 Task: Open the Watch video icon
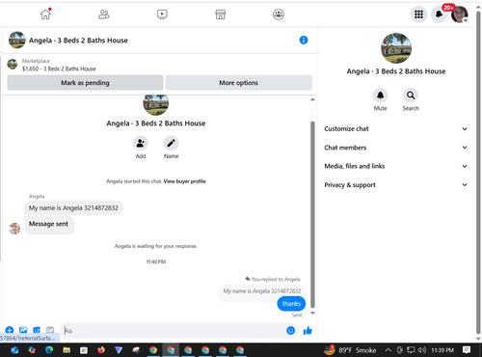(162, 14)
